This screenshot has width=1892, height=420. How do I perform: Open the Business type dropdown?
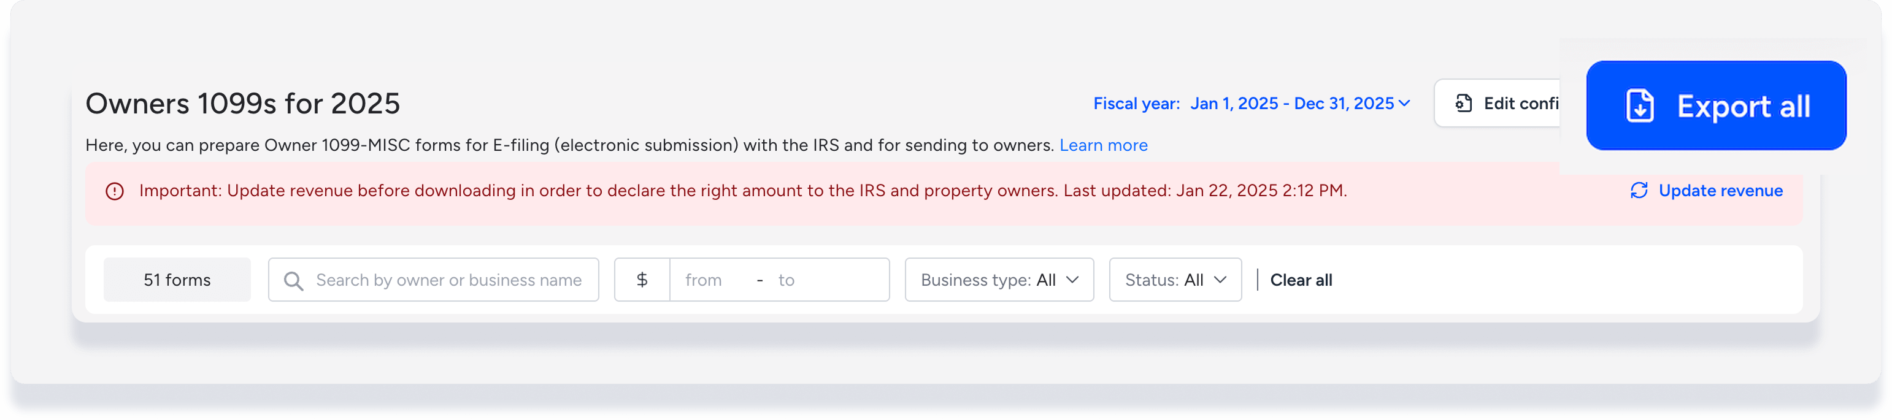coord(999,280)
